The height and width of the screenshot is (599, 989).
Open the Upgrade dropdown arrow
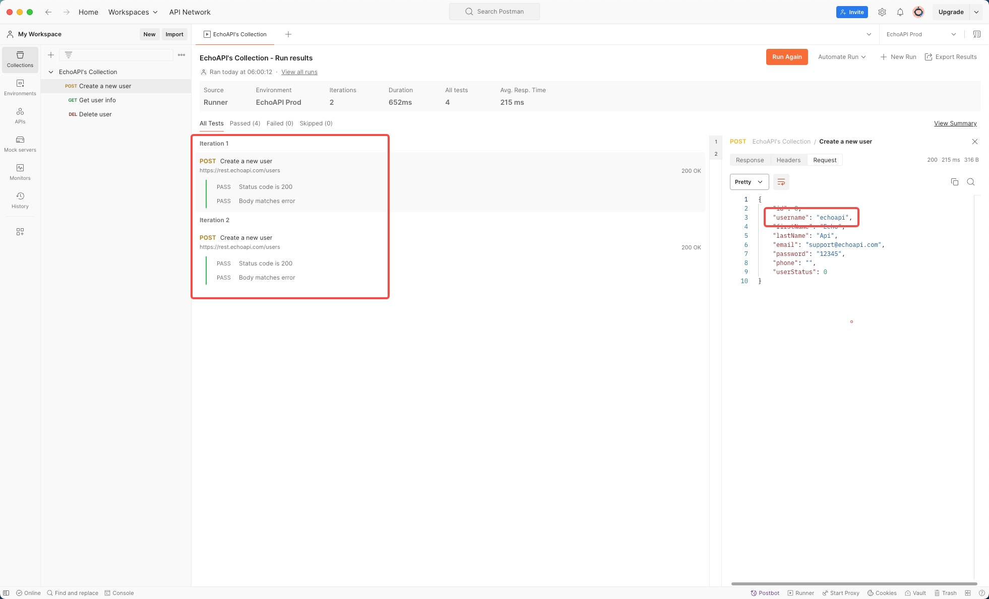coord(976,12)
